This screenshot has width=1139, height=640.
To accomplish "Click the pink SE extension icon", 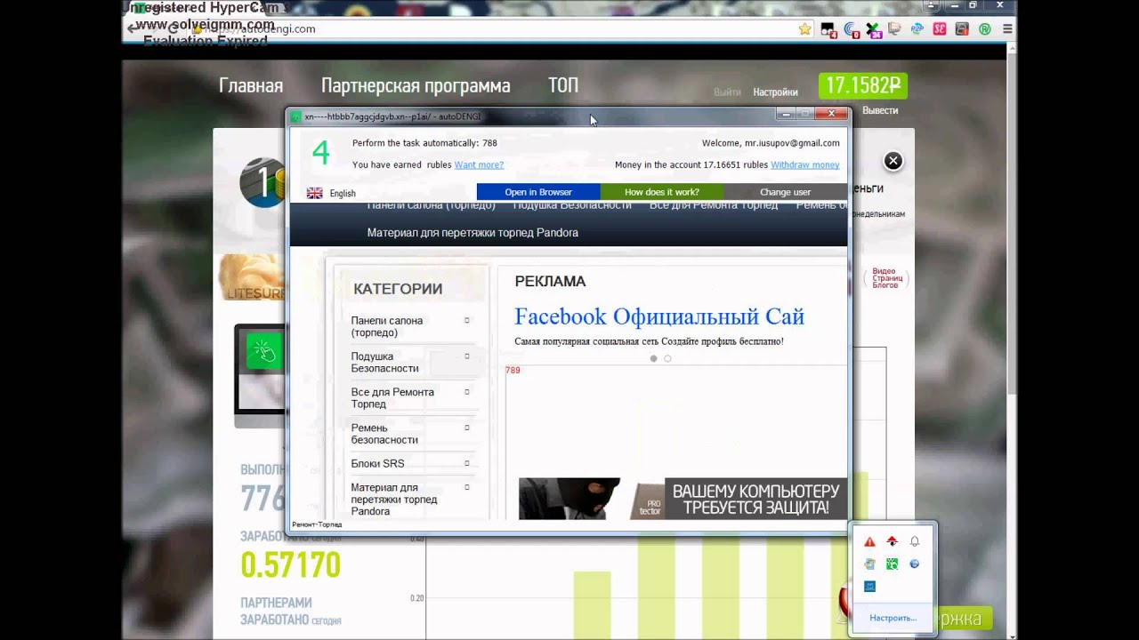I will (940, 28).
